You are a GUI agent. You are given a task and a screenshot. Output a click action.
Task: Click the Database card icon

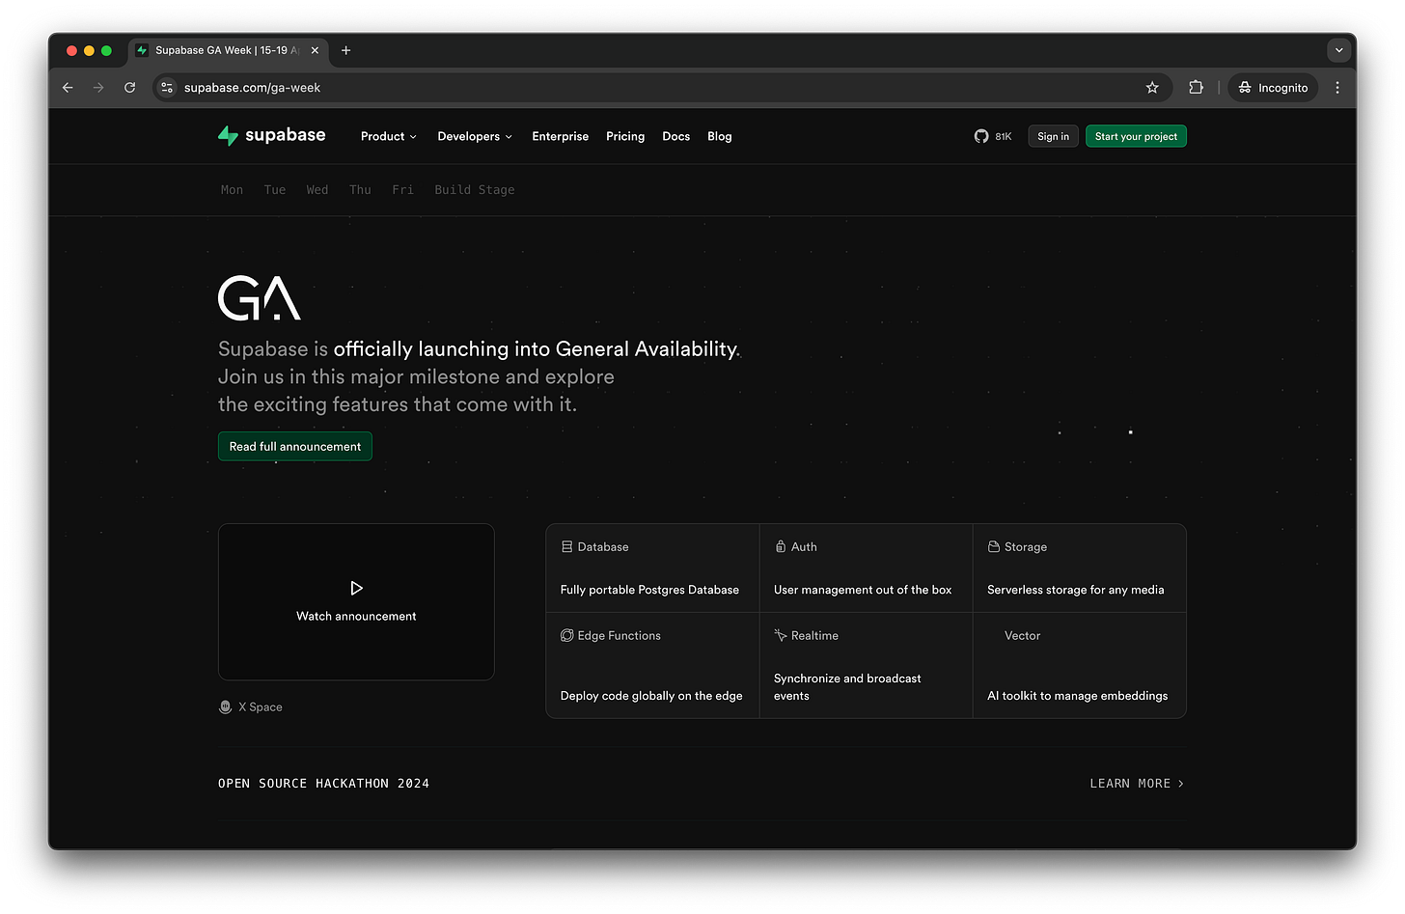coord(566,547)
